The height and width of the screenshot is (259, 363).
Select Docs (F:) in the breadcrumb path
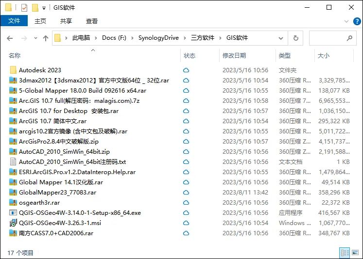pos(114,38)
